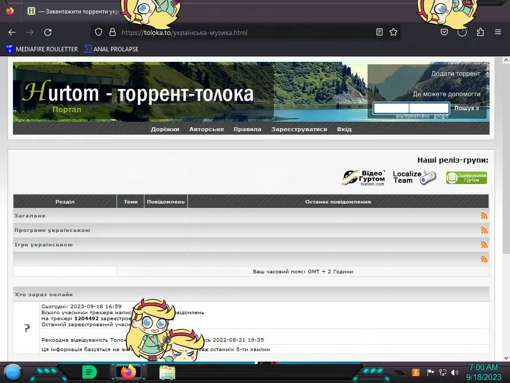The height and width of the screenshot is (383, 510).
Task: Click the toloka.to URL address field
Action: 247,32
